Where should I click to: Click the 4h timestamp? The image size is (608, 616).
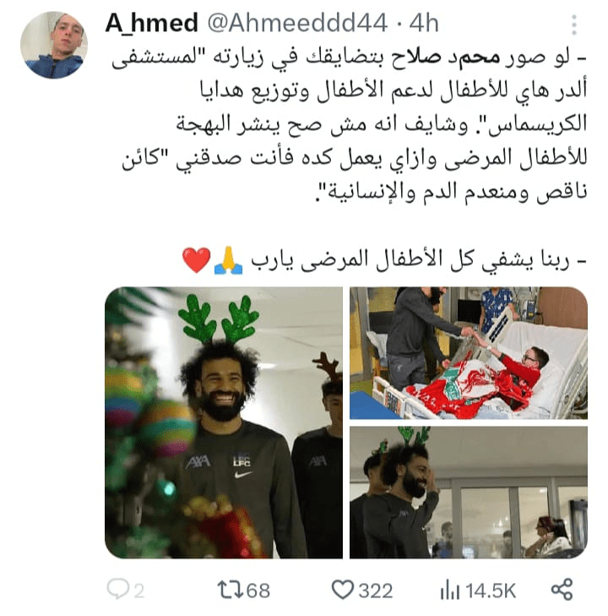pyautogui.click(x=424, y=23)
